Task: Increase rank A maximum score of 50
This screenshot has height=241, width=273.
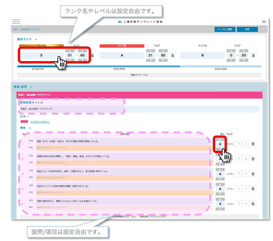Action: (163, 51)
